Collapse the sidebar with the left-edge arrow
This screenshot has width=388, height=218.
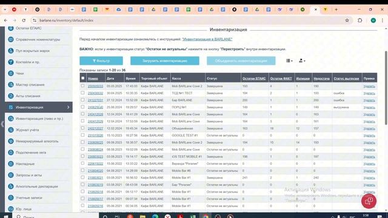coord(2,124)
